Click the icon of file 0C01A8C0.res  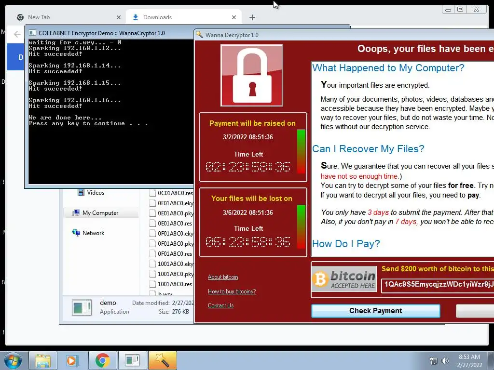152,193
